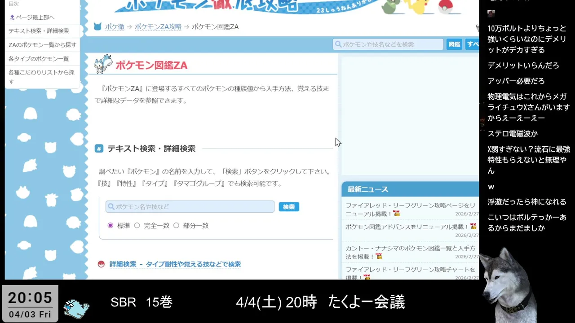The image size is (575, 323).
Task: Click the top 図鑑 search button
Action: [x=454, y=44]
